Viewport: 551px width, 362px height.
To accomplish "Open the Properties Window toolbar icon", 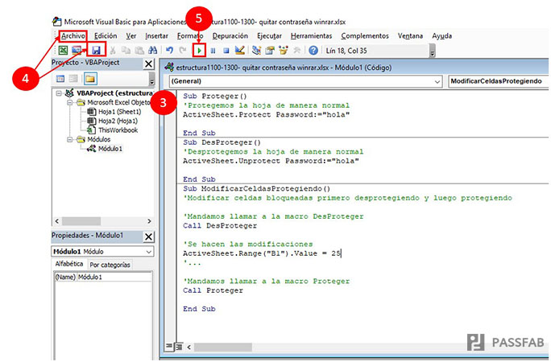I will (270, 51).
